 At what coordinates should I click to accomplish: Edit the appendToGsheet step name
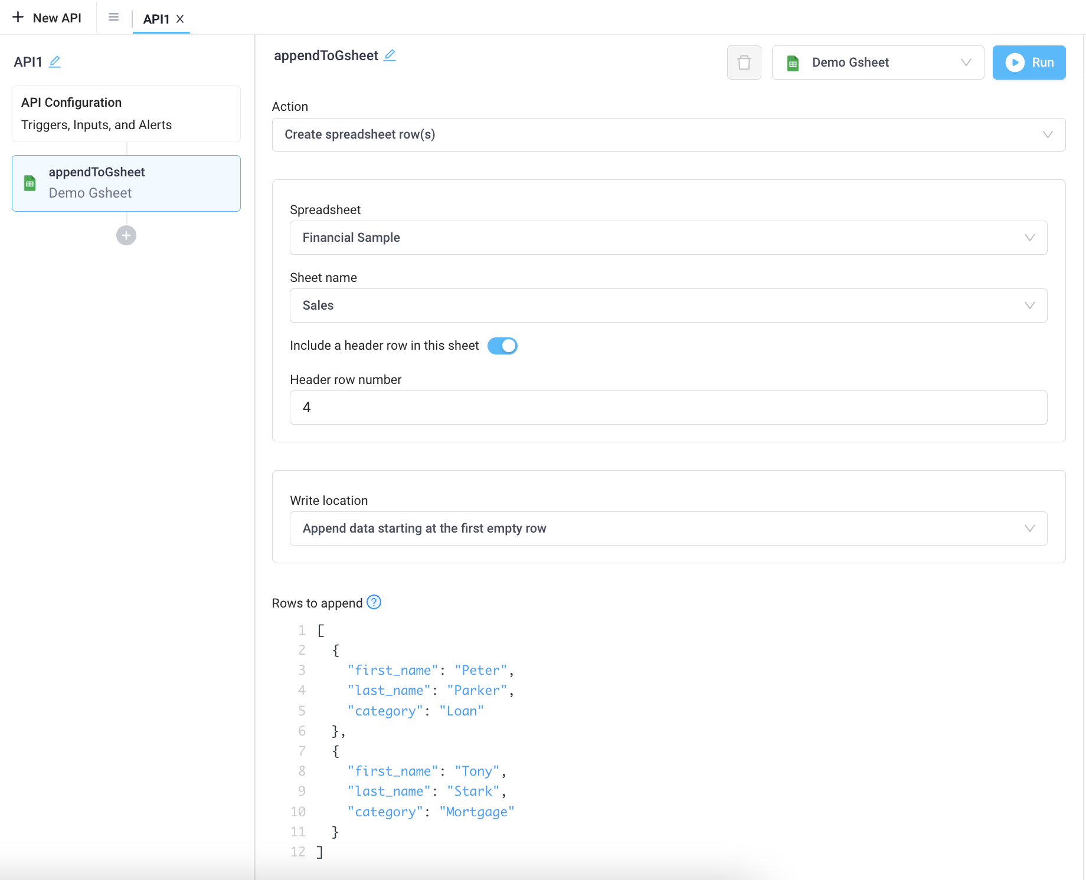(x=390, y=55)
